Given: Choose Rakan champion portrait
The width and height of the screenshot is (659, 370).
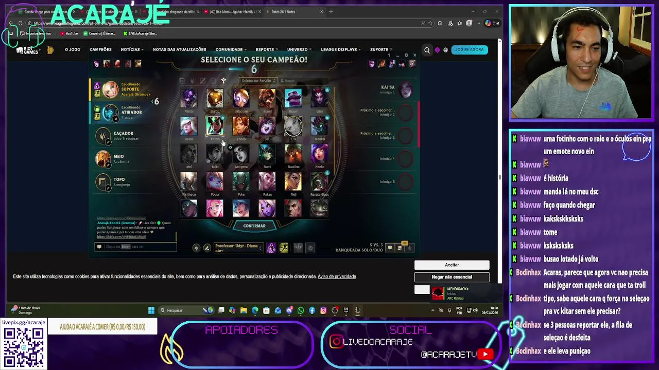Looking at the screenshot, I should [x=267, y=181].
